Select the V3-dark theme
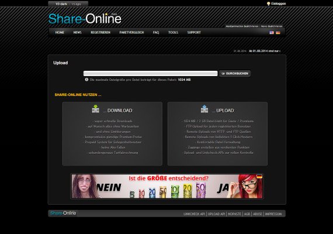This screenshot has width=333, height=234. tap(61, 4)
